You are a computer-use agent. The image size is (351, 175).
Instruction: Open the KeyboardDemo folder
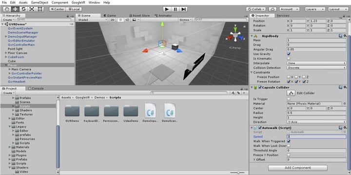click(x=92, y=113)
